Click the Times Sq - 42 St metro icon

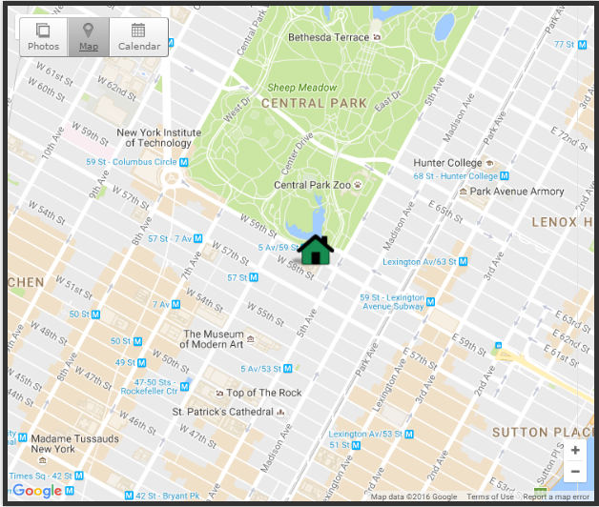(79, 476)
